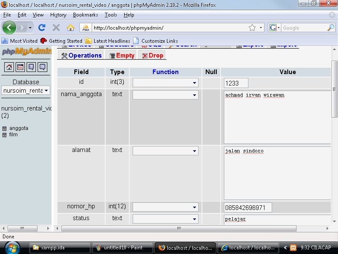The width and height of the screenshot is (338, 254).
Task: Click the PMA site icon in address bar
Action: pos(86,28)
